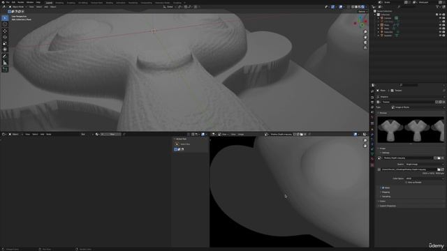Screen dimensions: 447x251
Task: Switch to the Modeling workspace tab
Action: (x=59, y=3)
